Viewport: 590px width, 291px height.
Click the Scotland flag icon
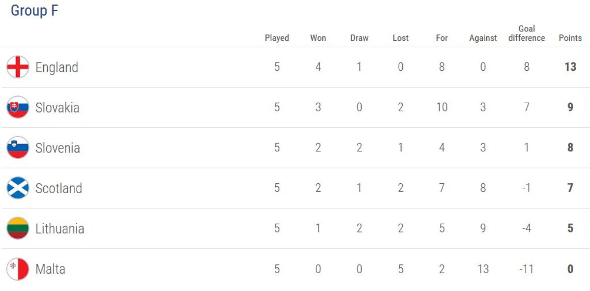pyautogui.click(x=18, y=188)
